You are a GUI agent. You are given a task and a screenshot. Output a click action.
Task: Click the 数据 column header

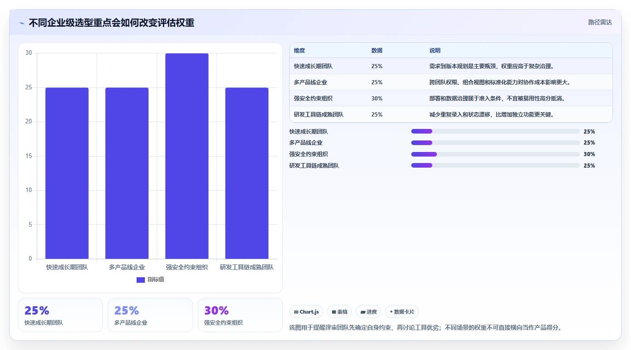[x=377, y=51]
